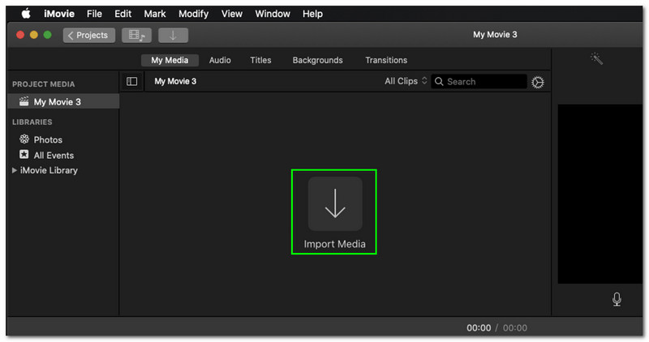Screen dimensions: 649x342
Task: Click the Import Media label
Action: pos(334,244)
